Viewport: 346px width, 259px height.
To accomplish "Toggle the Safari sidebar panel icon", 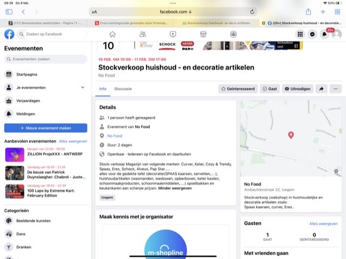I will 9,12.
